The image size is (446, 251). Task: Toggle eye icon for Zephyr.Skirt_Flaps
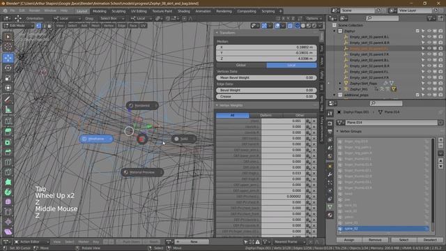(429, 84)
